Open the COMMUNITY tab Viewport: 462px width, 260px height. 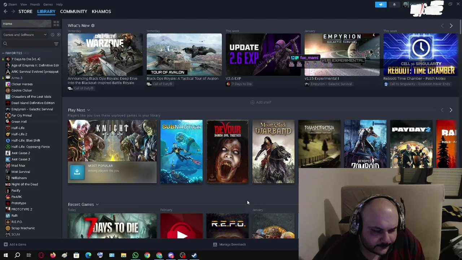(74, 12)
